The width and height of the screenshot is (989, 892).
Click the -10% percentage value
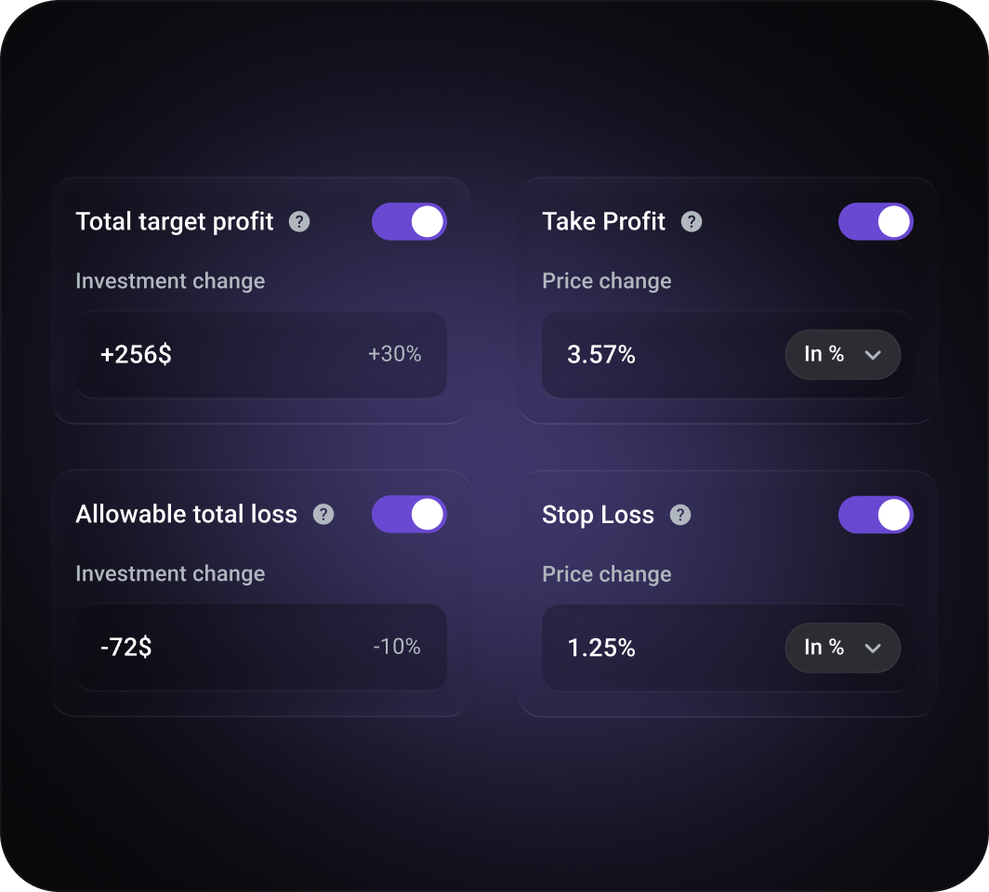pyautogui.click(x=397, y=648)
